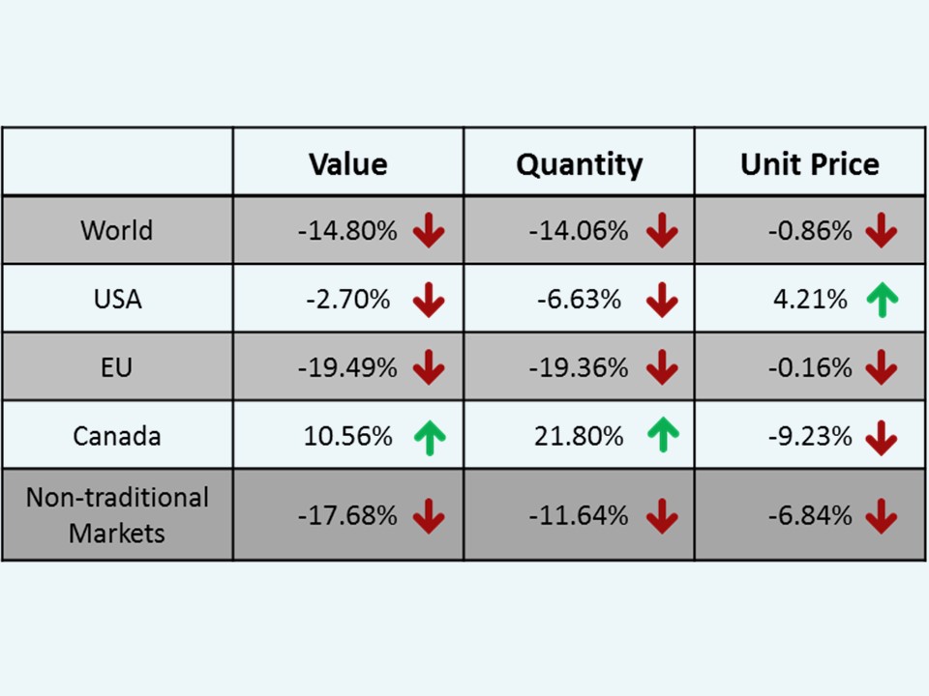Click the red down arrow for EU Quantity
Screen dimensions: 929x696
[662, 368]
